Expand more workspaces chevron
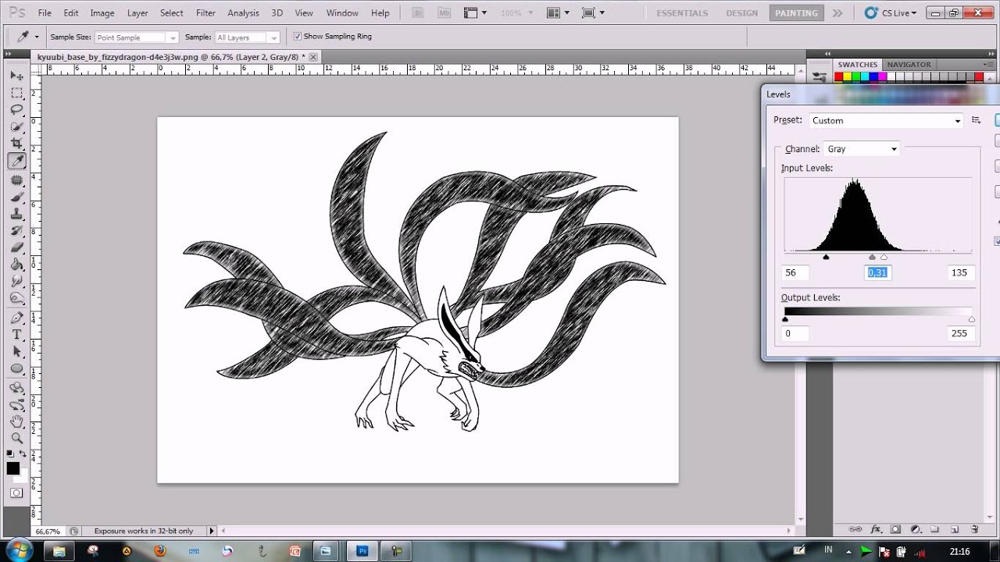 837,12
